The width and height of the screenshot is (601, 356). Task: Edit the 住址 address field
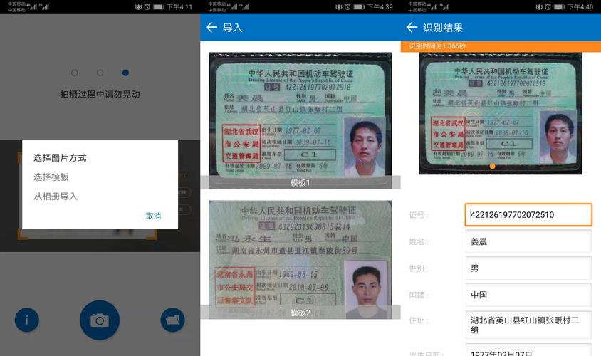pos(528,325)
